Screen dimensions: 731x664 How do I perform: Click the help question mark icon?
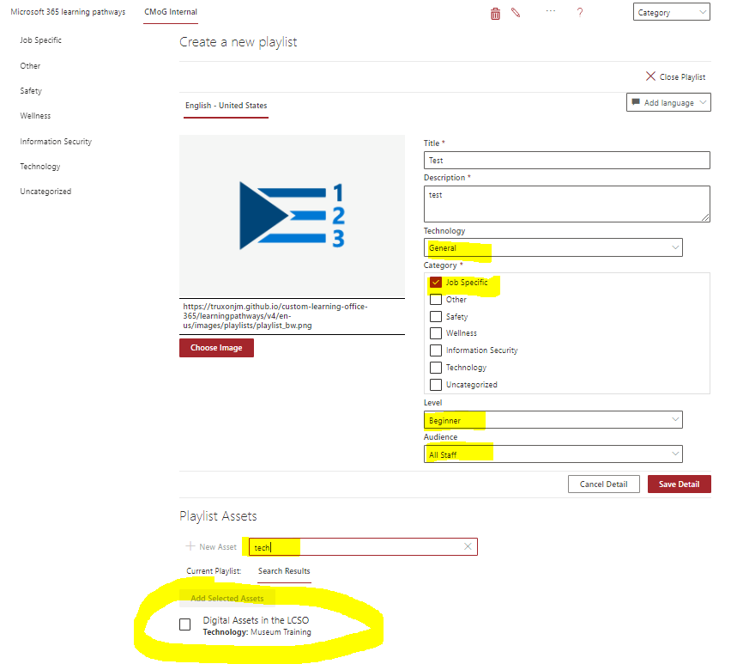tap(579, 13)
